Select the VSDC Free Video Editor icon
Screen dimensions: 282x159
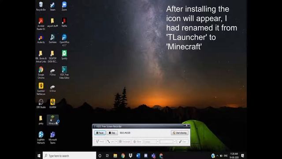point(64,72)
